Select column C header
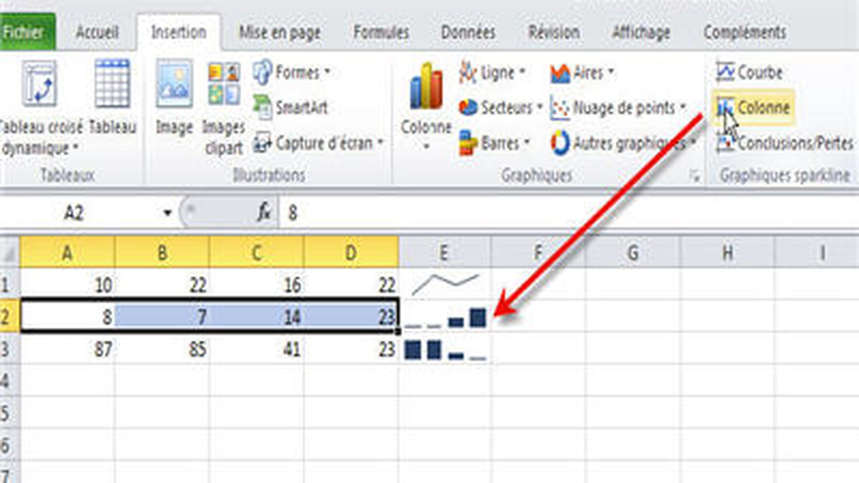Image resolution: width=859 pixels, height=483 pixels. pos(256,252)
